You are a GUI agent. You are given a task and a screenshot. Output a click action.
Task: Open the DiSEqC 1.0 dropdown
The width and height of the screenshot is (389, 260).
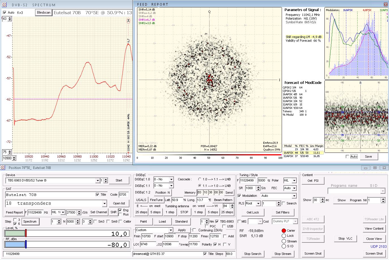coord(171,179)
